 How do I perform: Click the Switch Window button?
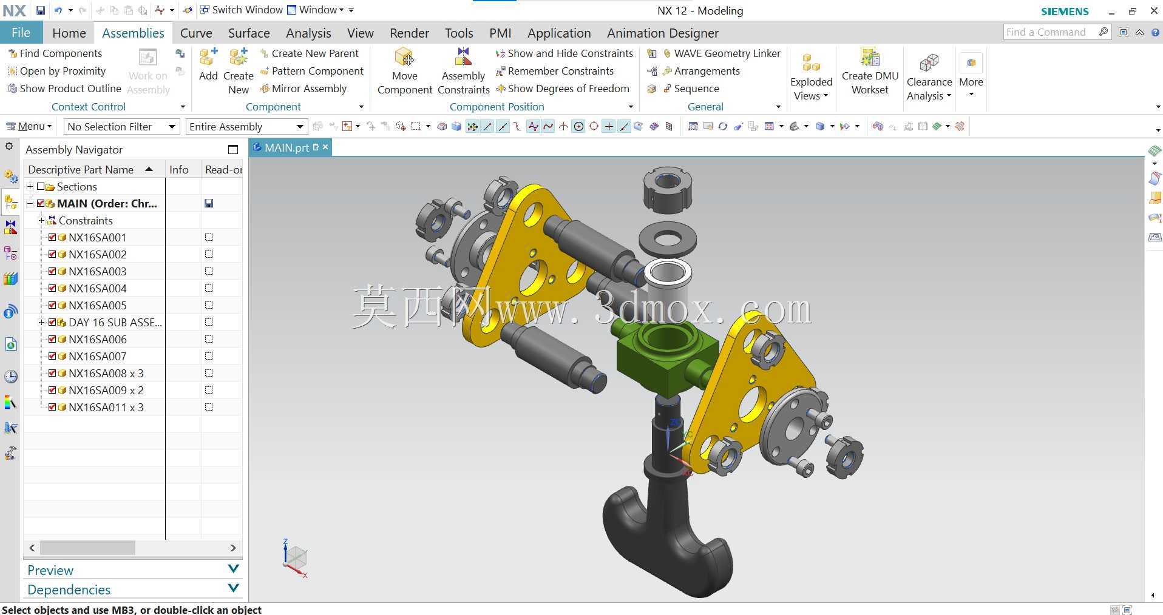[241, 10]
